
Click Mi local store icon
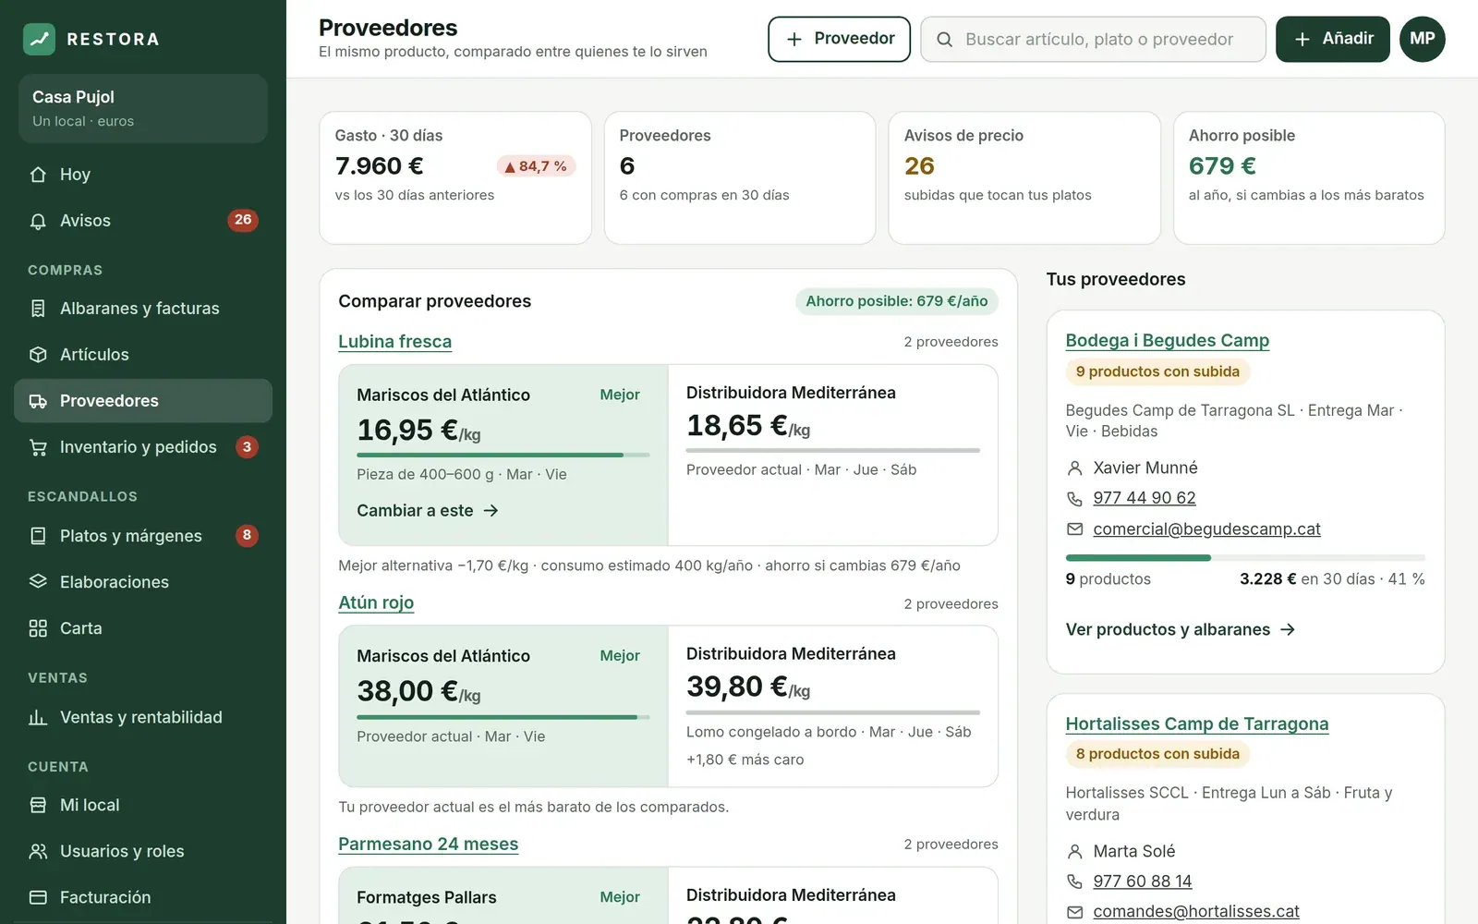pos(38,805)
